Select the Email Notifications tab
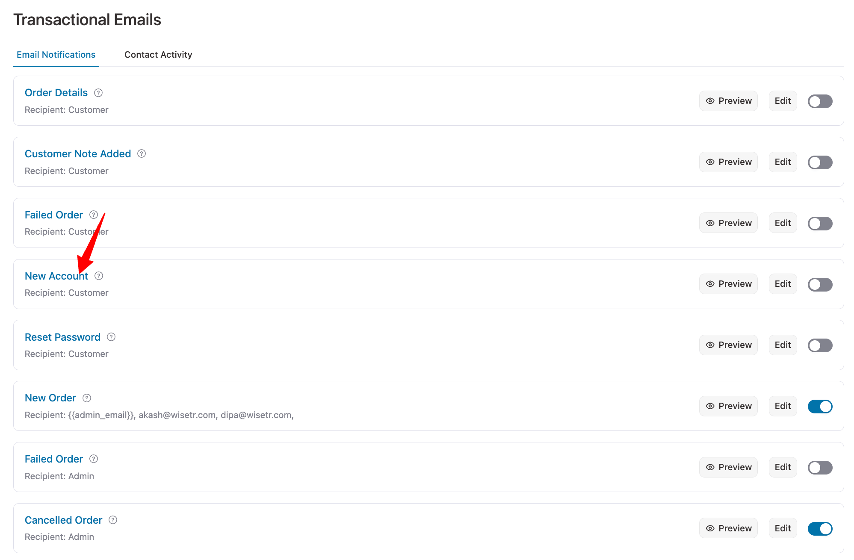Screen dimensions: 854x560 pos(56,54)
